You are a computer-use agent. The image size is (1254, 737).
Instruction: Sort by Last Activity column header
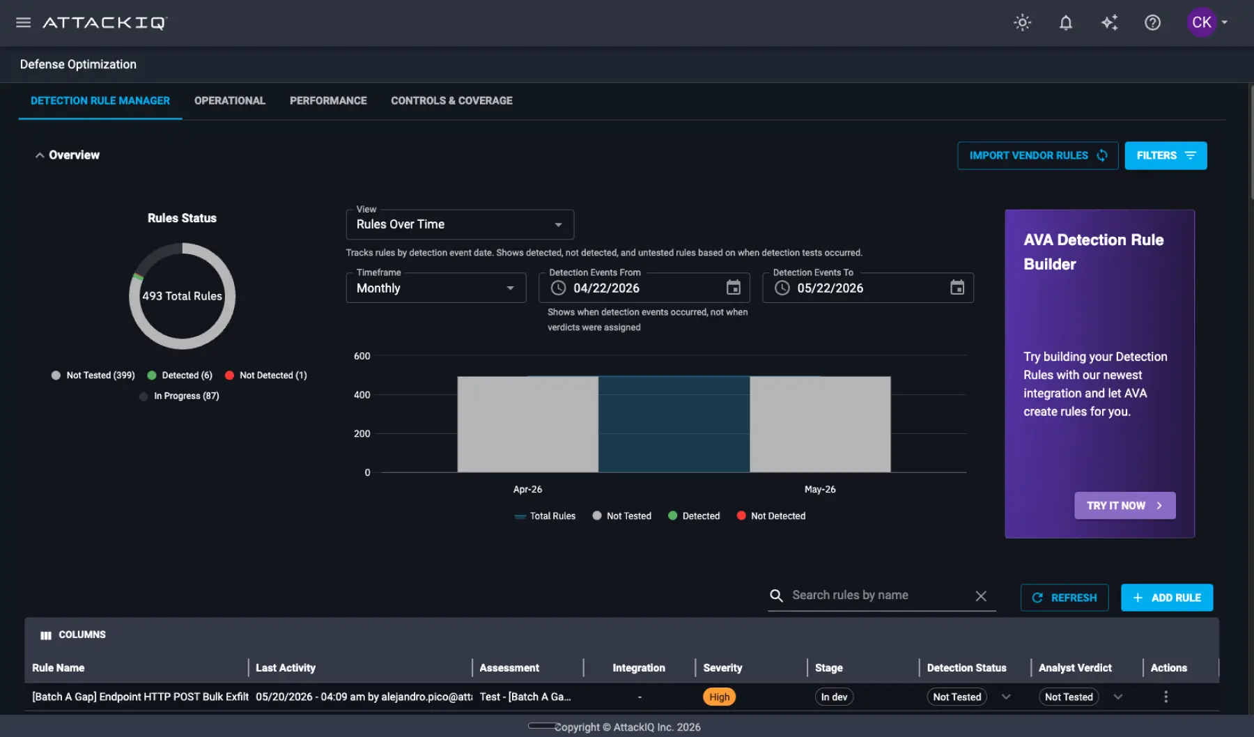point(286,668)
